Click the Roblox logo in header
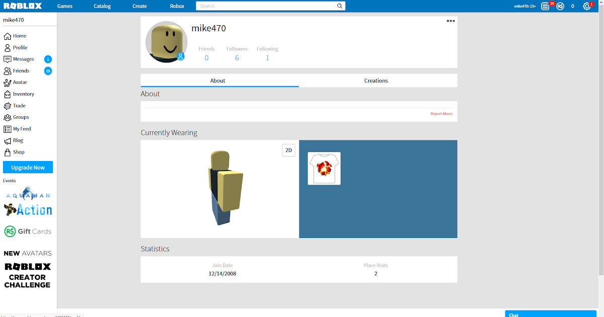Screen dimensions: 604x317 [x=23, y=6]
